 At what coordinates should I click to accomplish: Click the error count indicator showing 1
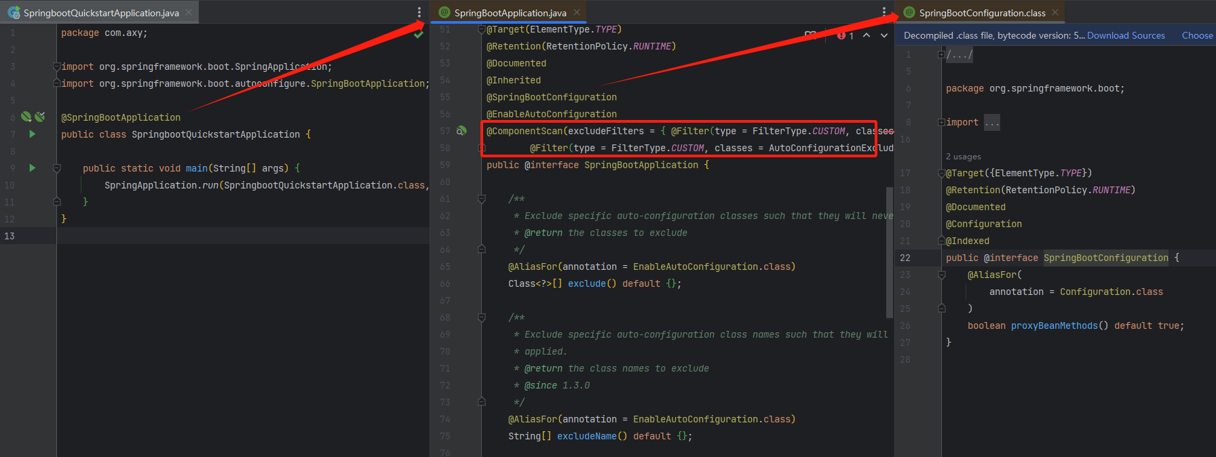coord(845,35)
